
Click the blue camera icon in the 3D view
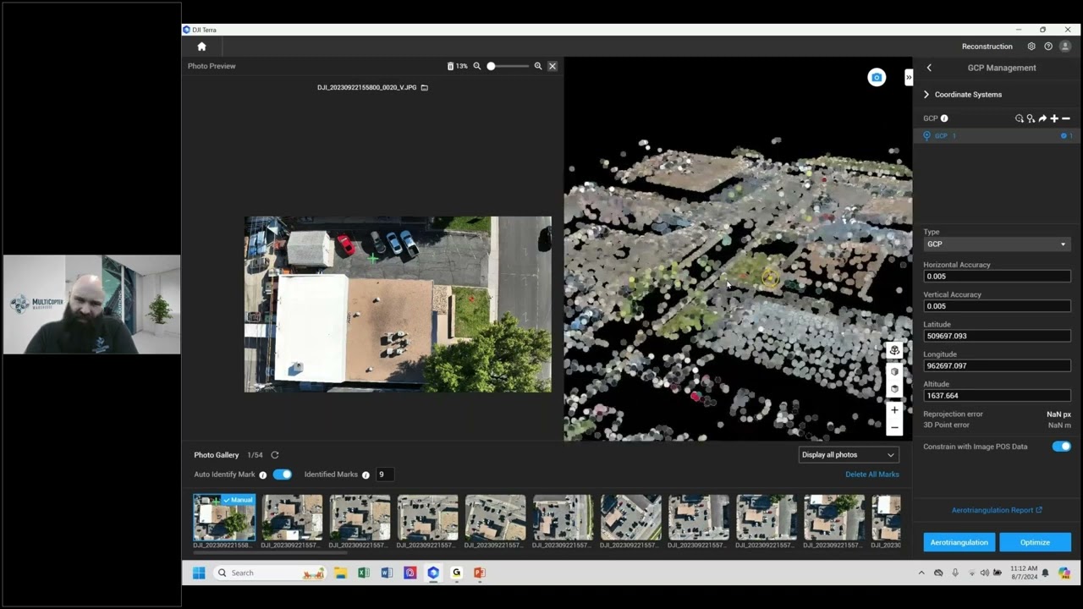(877, 78)
